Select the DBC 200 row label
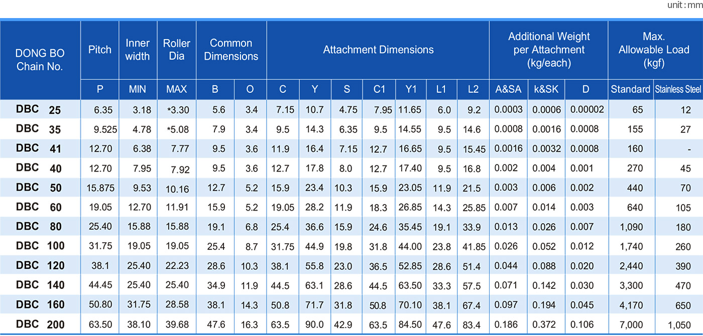The width and height of the screenshot is (703, 336). [40, 324]
